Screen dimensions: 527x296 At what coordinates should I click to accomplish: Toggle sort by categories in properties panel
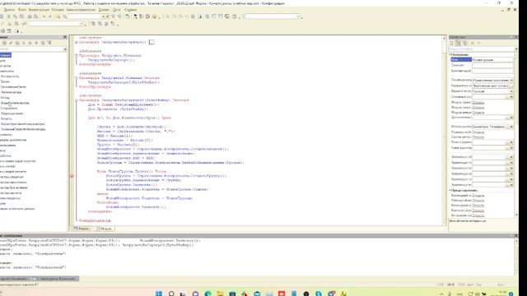452,43
